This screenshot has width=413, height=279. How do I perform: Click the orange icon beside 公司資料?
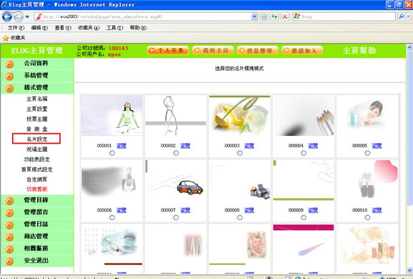pyautogui.click(x=9, y=63)
